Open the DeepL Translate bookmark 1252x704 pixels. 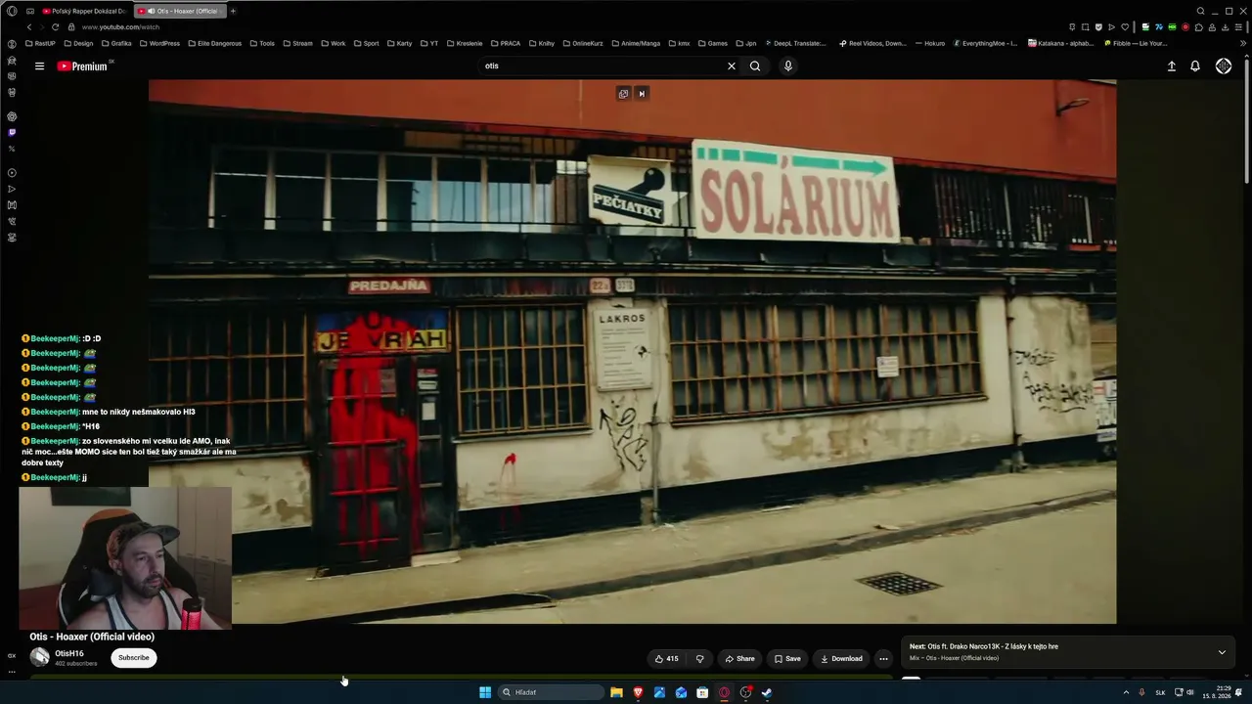click(x=795, y=44)
